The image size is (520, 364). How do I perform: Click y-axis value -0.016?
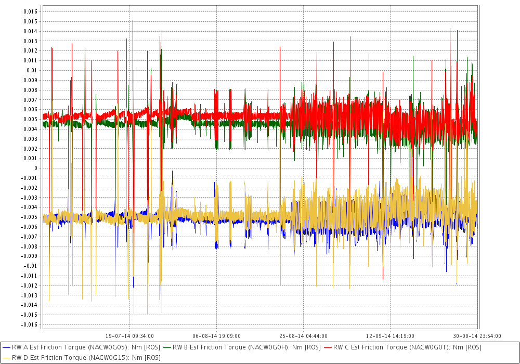click(29, 324)
